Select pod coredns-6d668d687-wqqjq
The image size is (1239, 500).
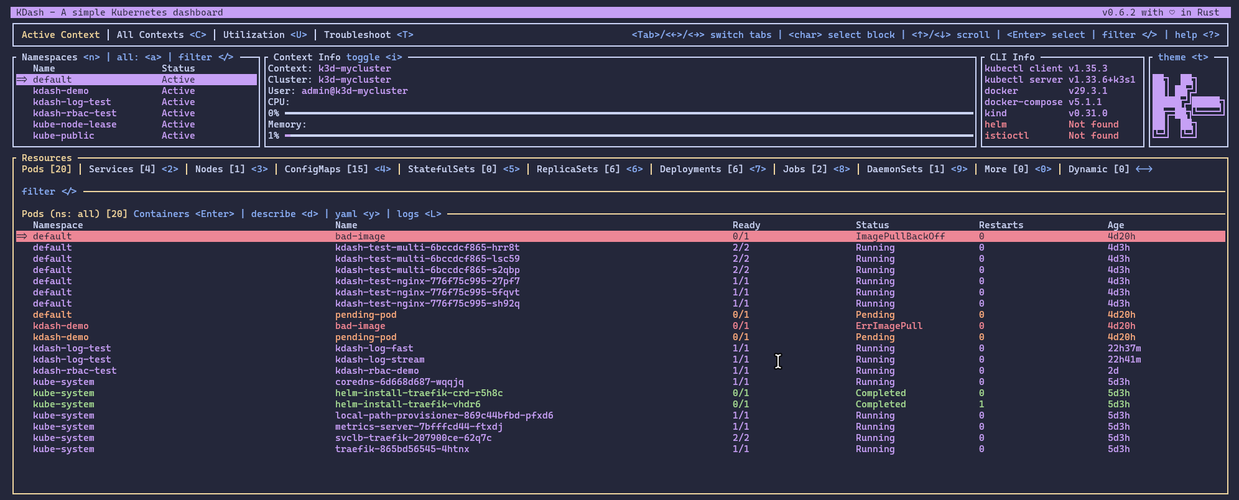621,382
